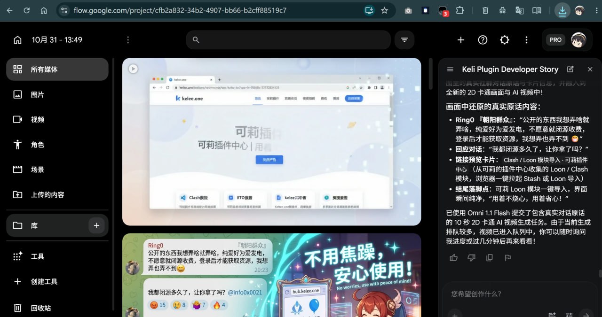Click the project title 10月 31 - 13:49
The height and width of the screenshot is (317, 602).
[57, 40]
